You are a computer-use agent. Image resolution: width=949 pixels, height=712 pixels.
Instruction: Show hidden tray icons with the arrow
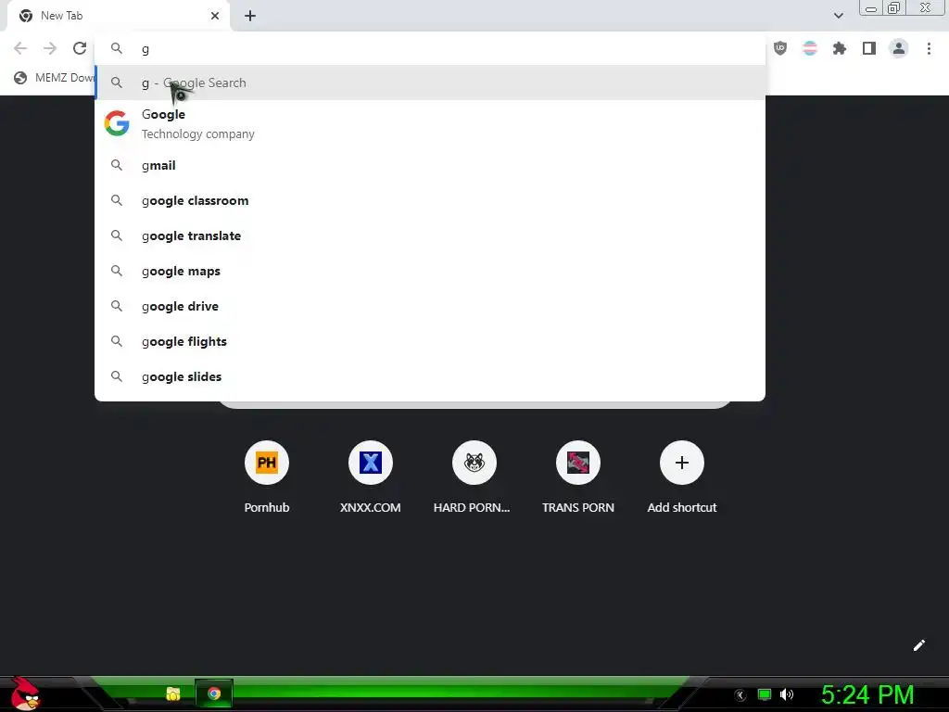[740, 695]
